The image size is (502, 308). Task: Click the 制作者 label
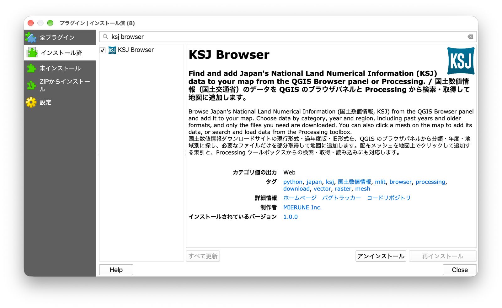point(269,207)
